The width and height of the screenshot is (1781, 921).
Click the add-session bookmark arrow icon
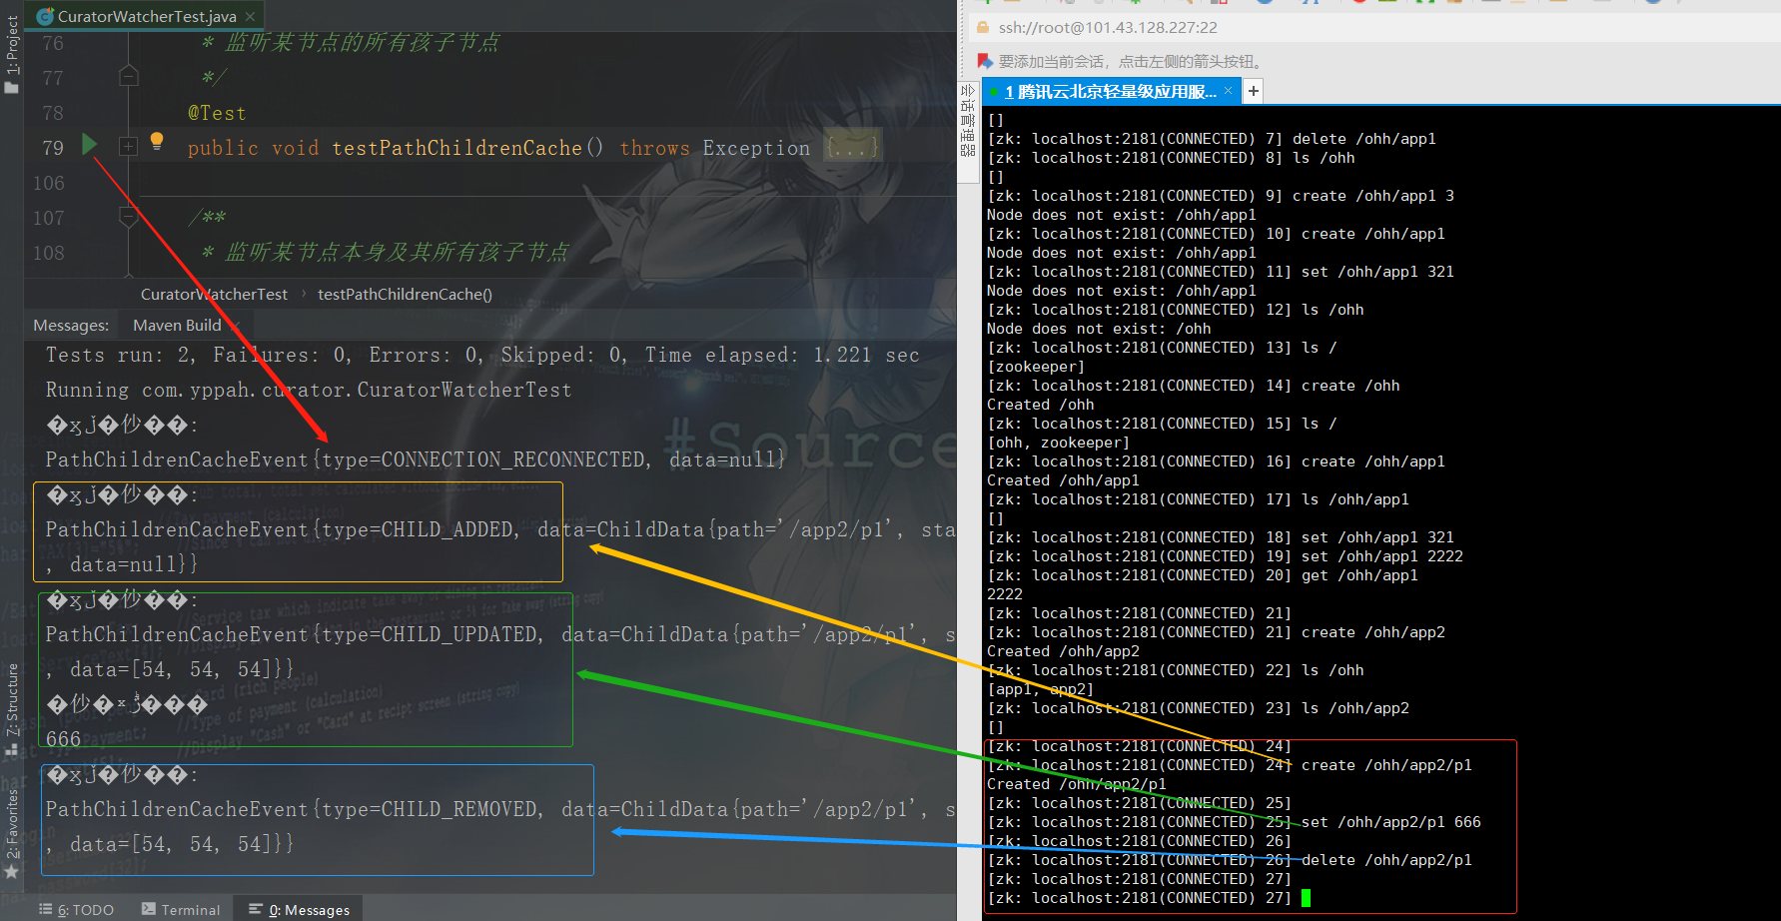click(x=985, y=62)
